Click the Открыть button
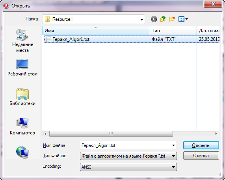 tap(201, 145)
